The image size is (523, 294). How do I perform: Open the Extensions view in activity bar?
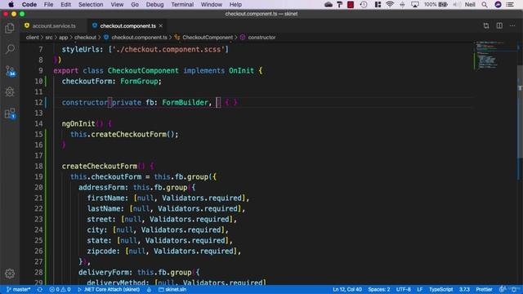pos(10,114)
